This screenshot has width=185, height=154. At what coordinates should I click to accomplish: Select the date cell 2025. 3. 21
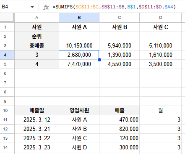(x=36, y=129)
